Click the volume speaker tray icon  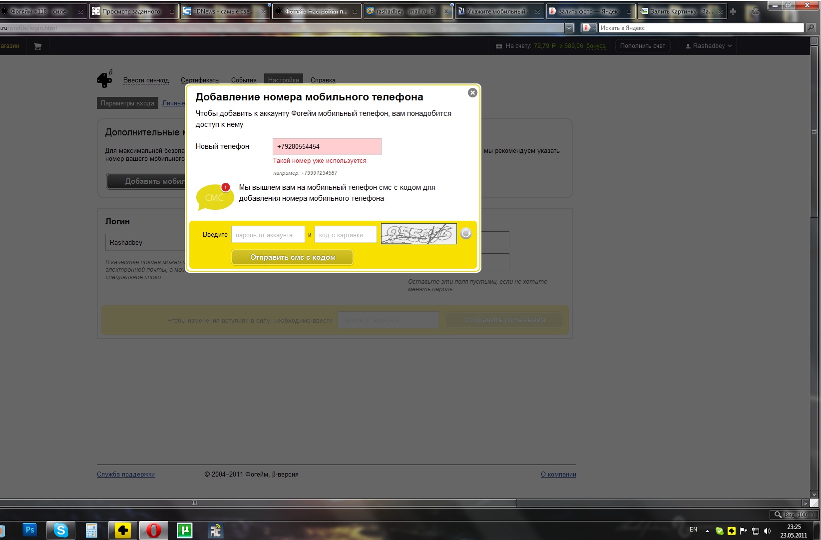pyautogui.click(x=768, y=531)
